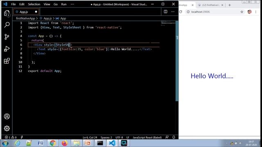
Task: Click the VS Code logo icon
Action: coord(5,4)
